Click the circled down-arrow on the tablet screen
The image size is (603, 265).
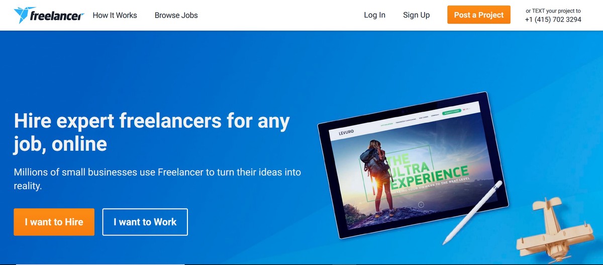tap(421, 204)
